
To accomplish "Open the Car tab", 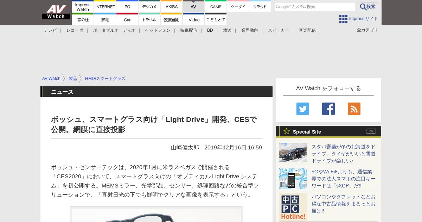I will [x=127, y=19].
